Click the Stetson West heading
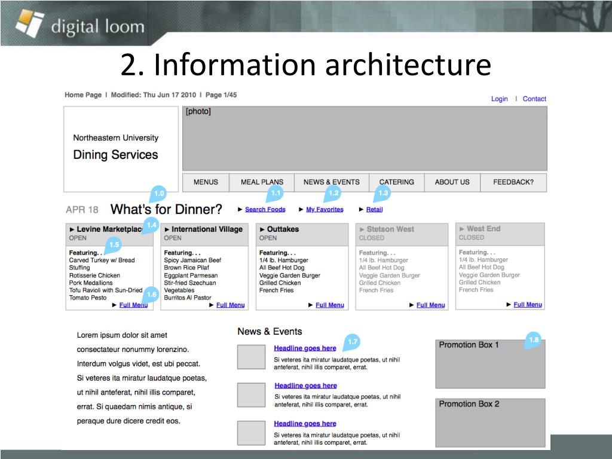Image resolution: width=612 pixels, height=459 pixels. tap(390, 229)
